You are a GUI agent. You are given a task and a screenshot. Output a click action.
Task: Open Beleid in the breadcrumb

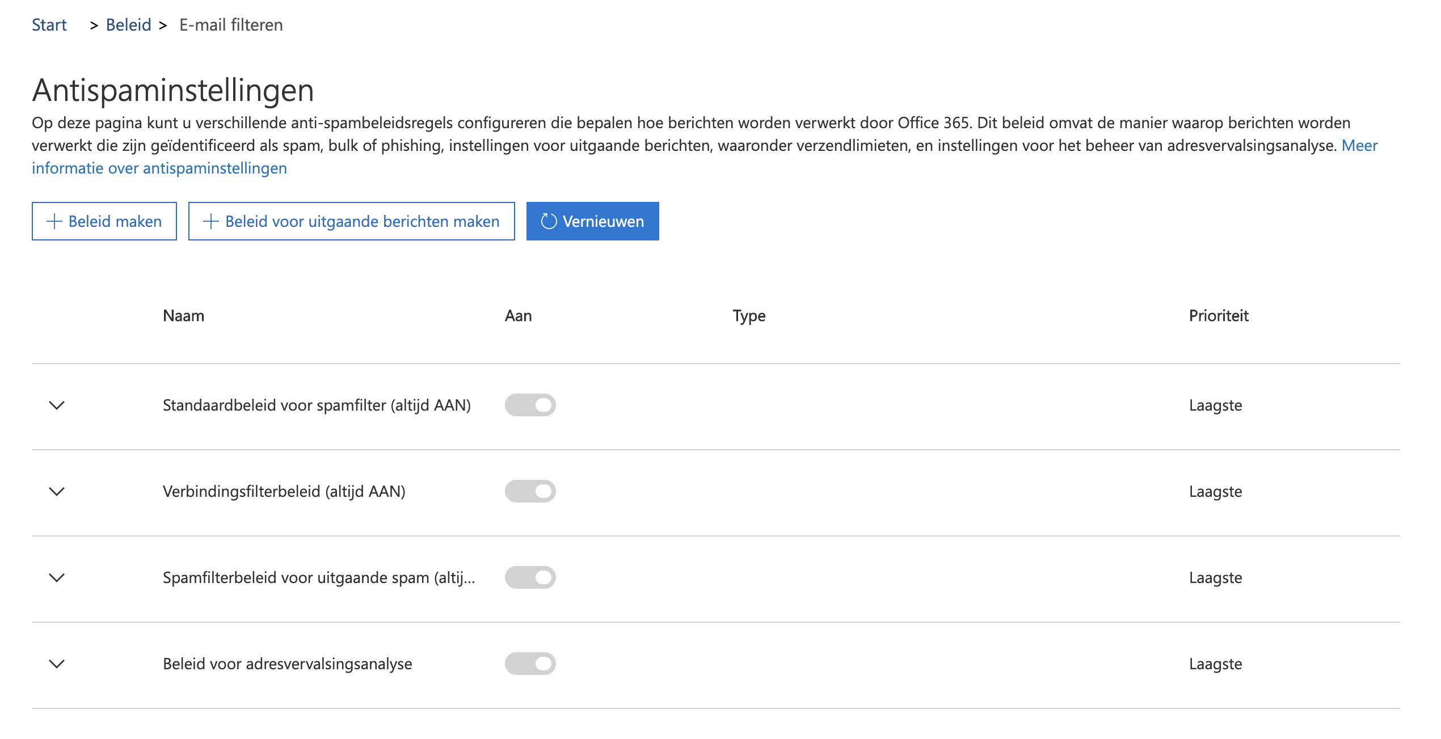tap(129, 25)
